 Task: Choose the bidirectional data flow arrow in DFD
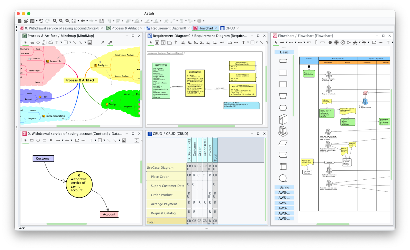click(67, 140)
